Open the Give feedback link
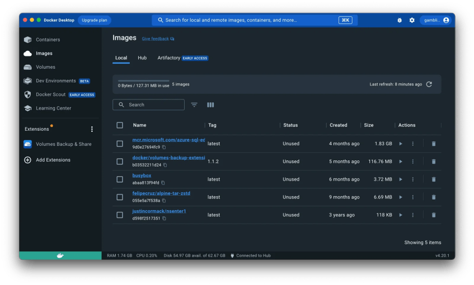Viewport: 474px width, 285px height. pyautogui.click(x=158, y=39)
